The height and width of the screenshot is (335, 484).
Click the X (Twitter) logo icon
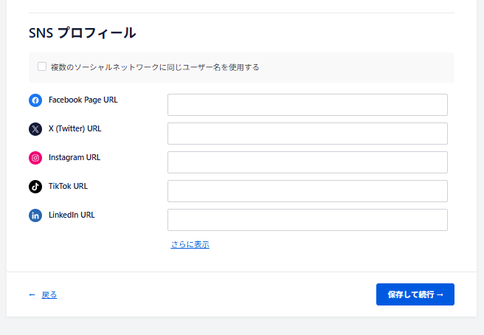[x=35, y=129]
